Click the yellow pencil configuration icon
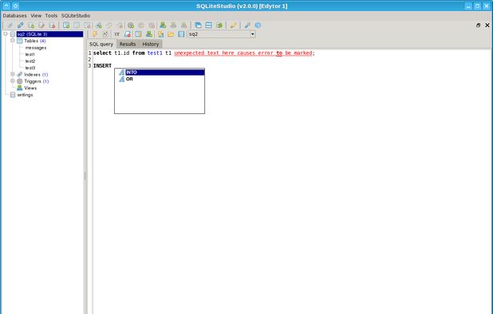Viewport: 493px width, 314px height. click(233, 26)
